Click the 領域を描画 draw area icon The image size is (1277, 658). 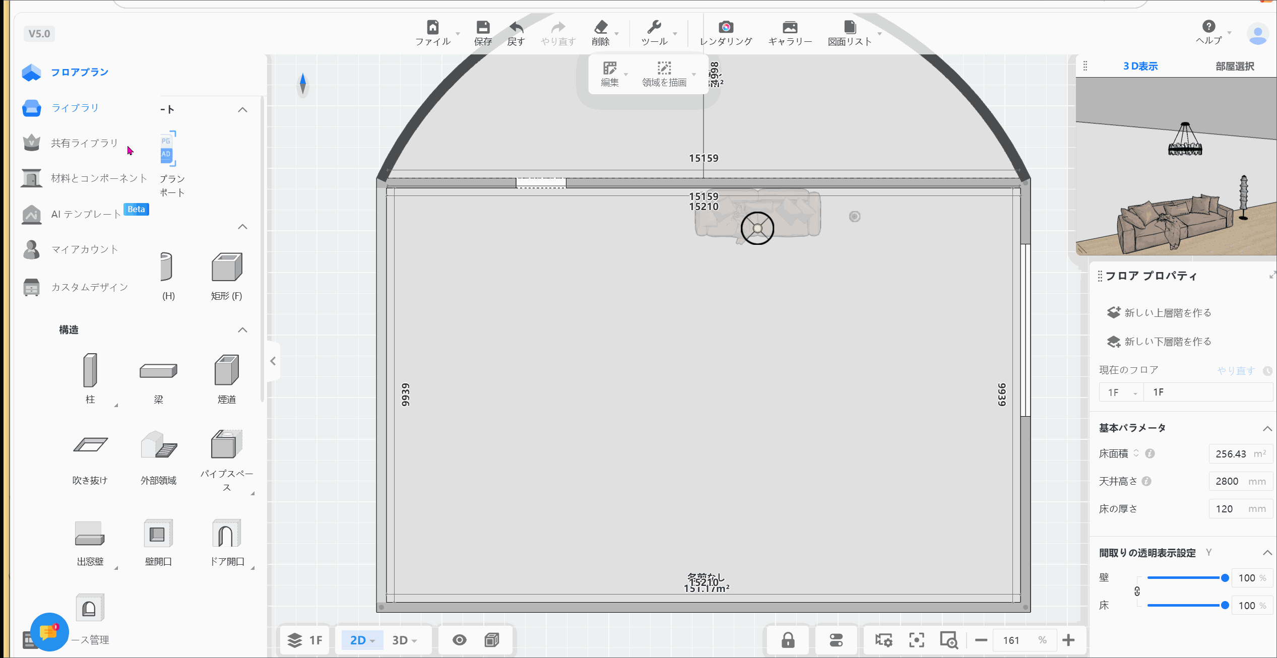coord(664,68)
